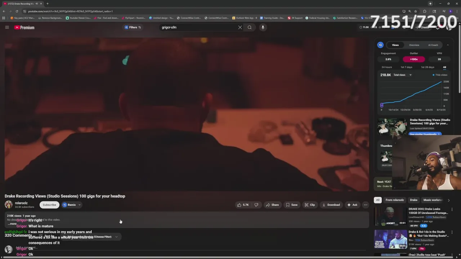Screen dimensions: 461x259
Task: Clip the video with scissors icon
Action: pos(310,205)
